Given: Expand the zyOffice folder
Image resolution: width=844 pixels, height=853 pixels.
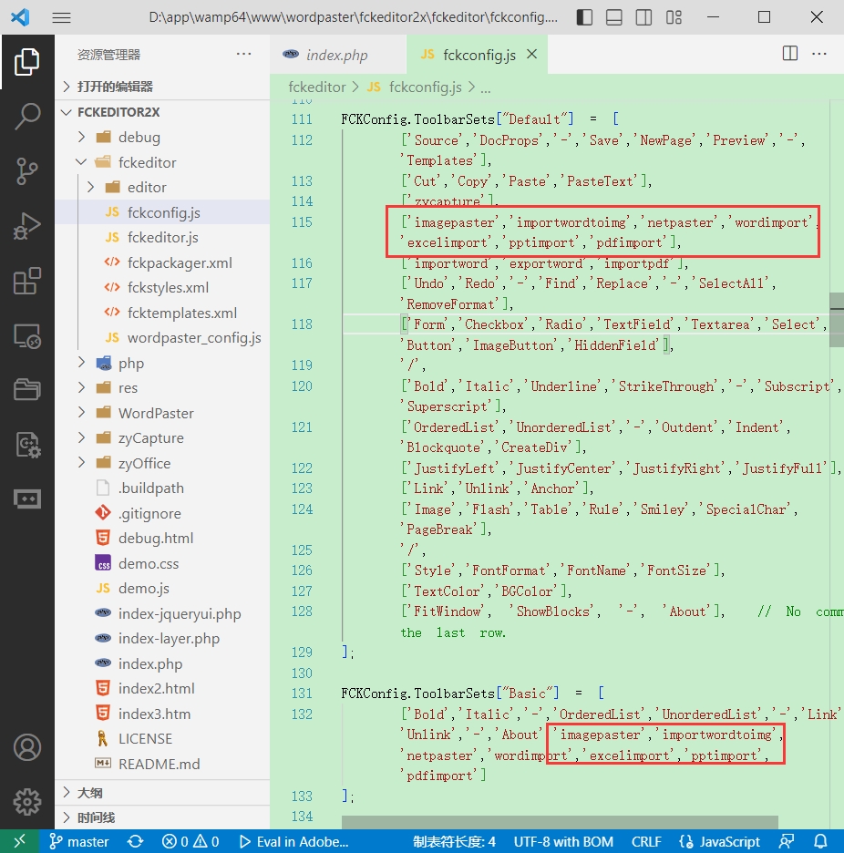Looking at the screenshot, I should (x=144, y=463).
